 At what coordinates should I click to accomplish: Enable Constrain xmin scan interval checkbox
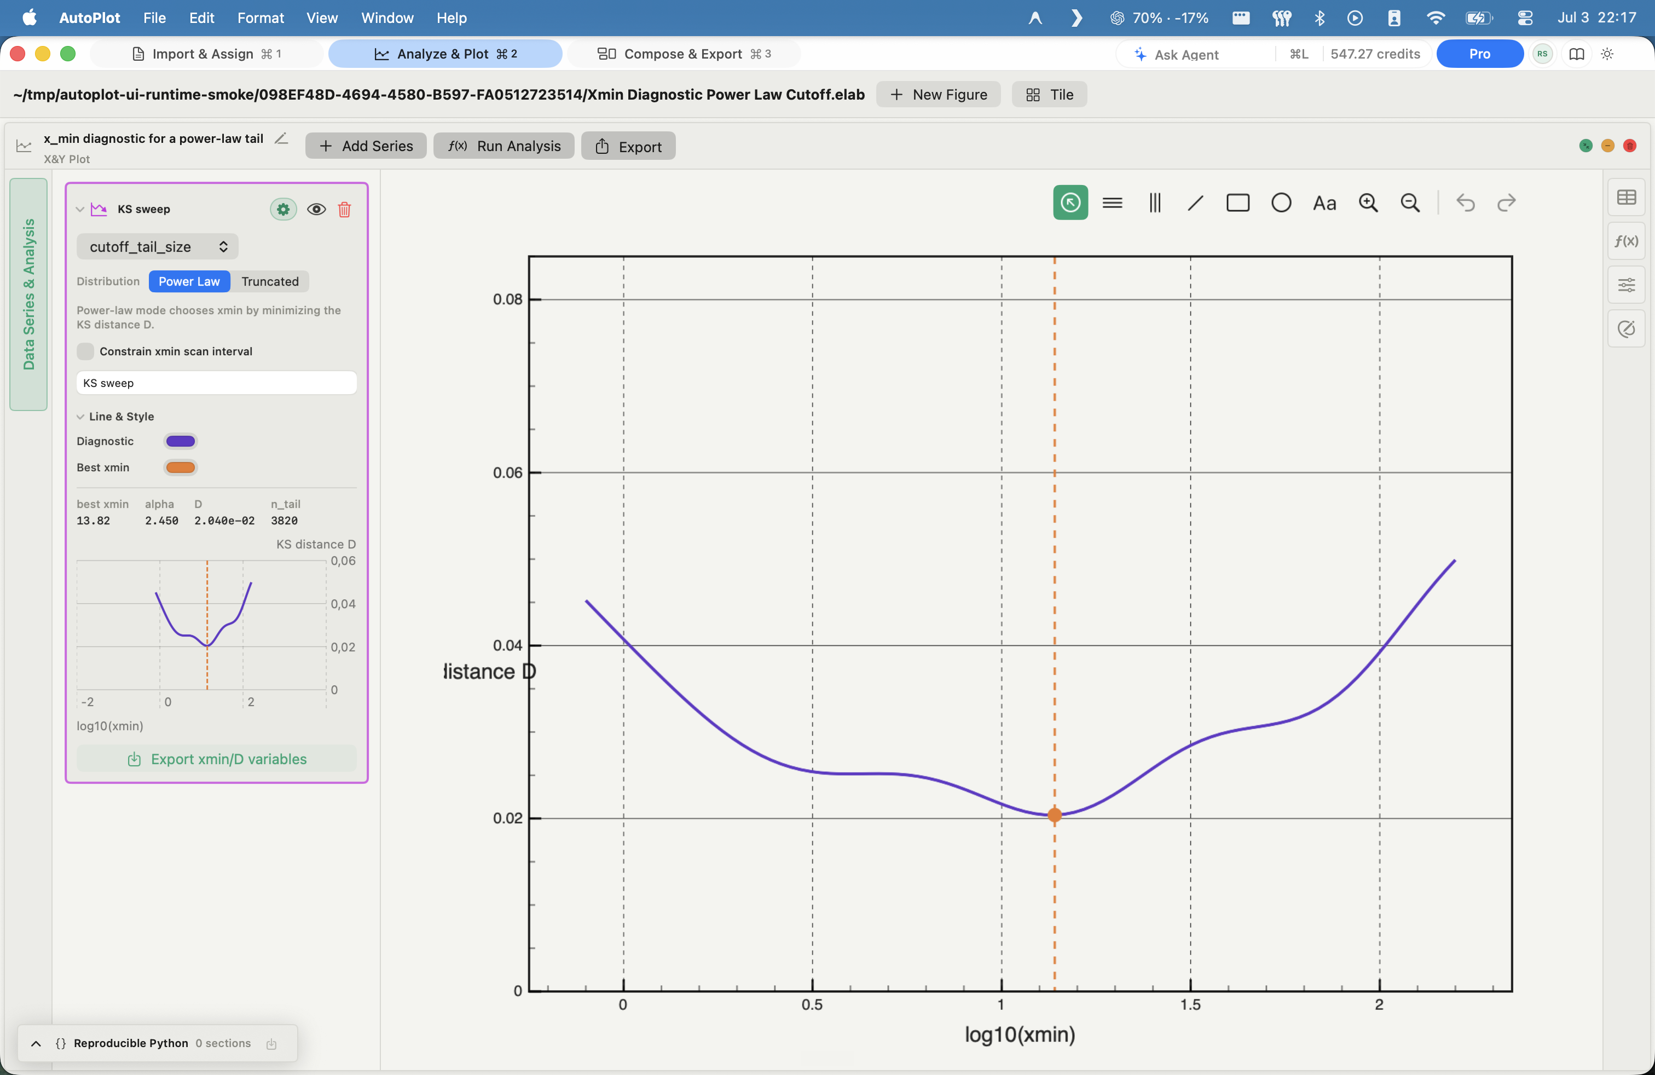tap(85, 351)
